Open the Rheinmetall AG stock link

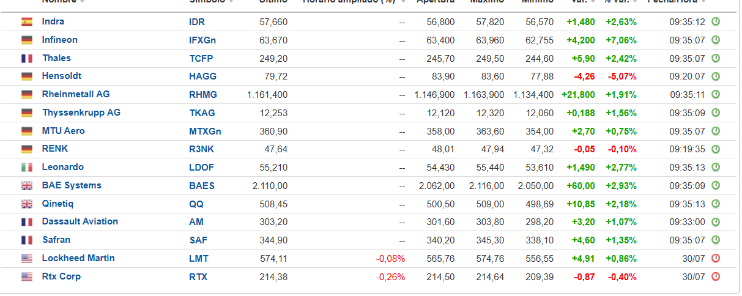coord(76,94)
